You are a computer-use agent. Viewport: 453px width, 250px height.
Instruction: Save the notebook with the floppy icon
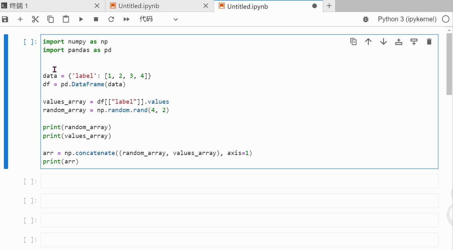[5, 19]
